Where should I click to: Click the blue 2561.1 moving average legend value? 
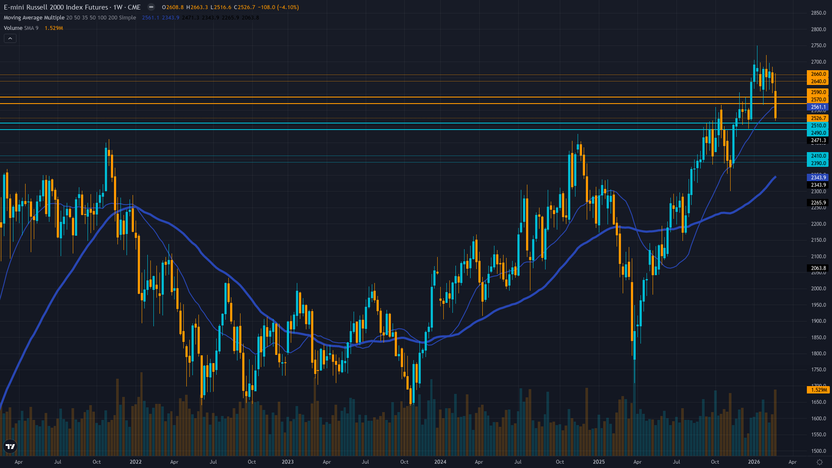click(150, 18)
